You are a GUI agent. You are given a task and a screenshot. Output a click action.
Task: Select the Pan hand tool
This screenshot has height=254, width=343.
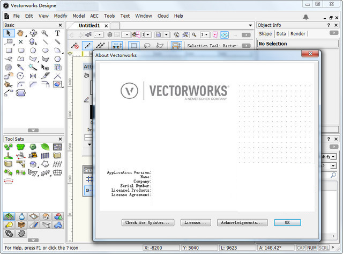[20, 33]
